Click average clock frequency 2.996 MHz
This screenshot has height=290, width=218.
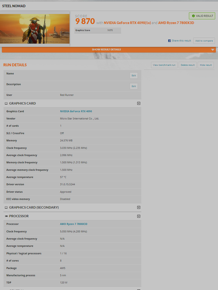click(66, 155)
